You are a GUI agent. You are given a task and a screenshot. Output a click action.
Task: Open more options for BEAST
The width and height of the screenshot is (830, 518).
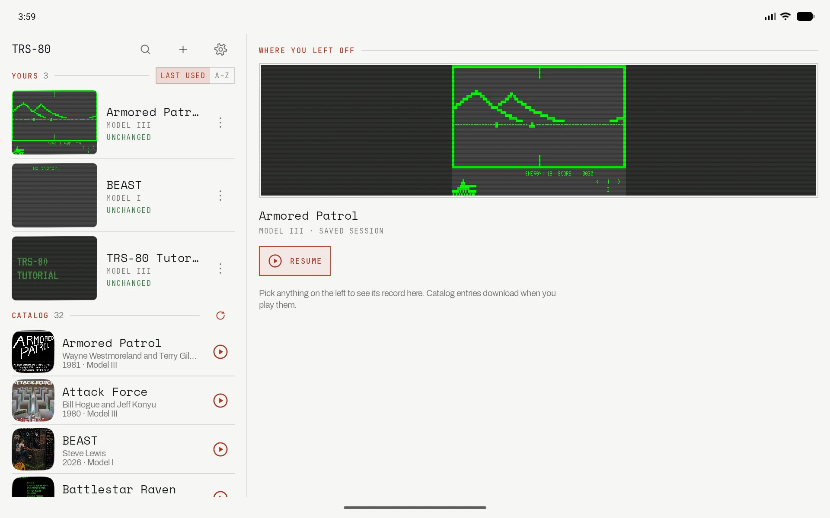220,196
